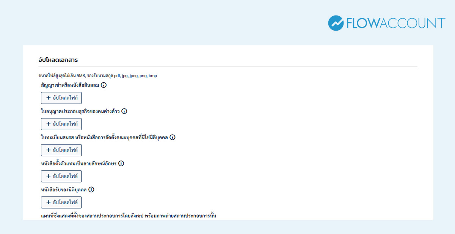455x234 pixels.
Task: Upload file for หนังสือรับรองนิติบุคคล
Action: coord(61,202)
